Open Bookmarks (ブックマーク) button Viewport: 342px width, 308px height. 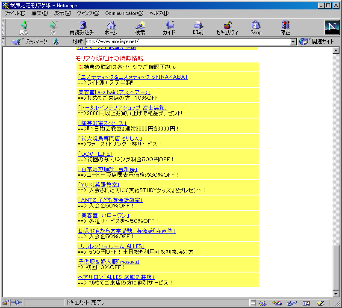click(x=29, y=41)
